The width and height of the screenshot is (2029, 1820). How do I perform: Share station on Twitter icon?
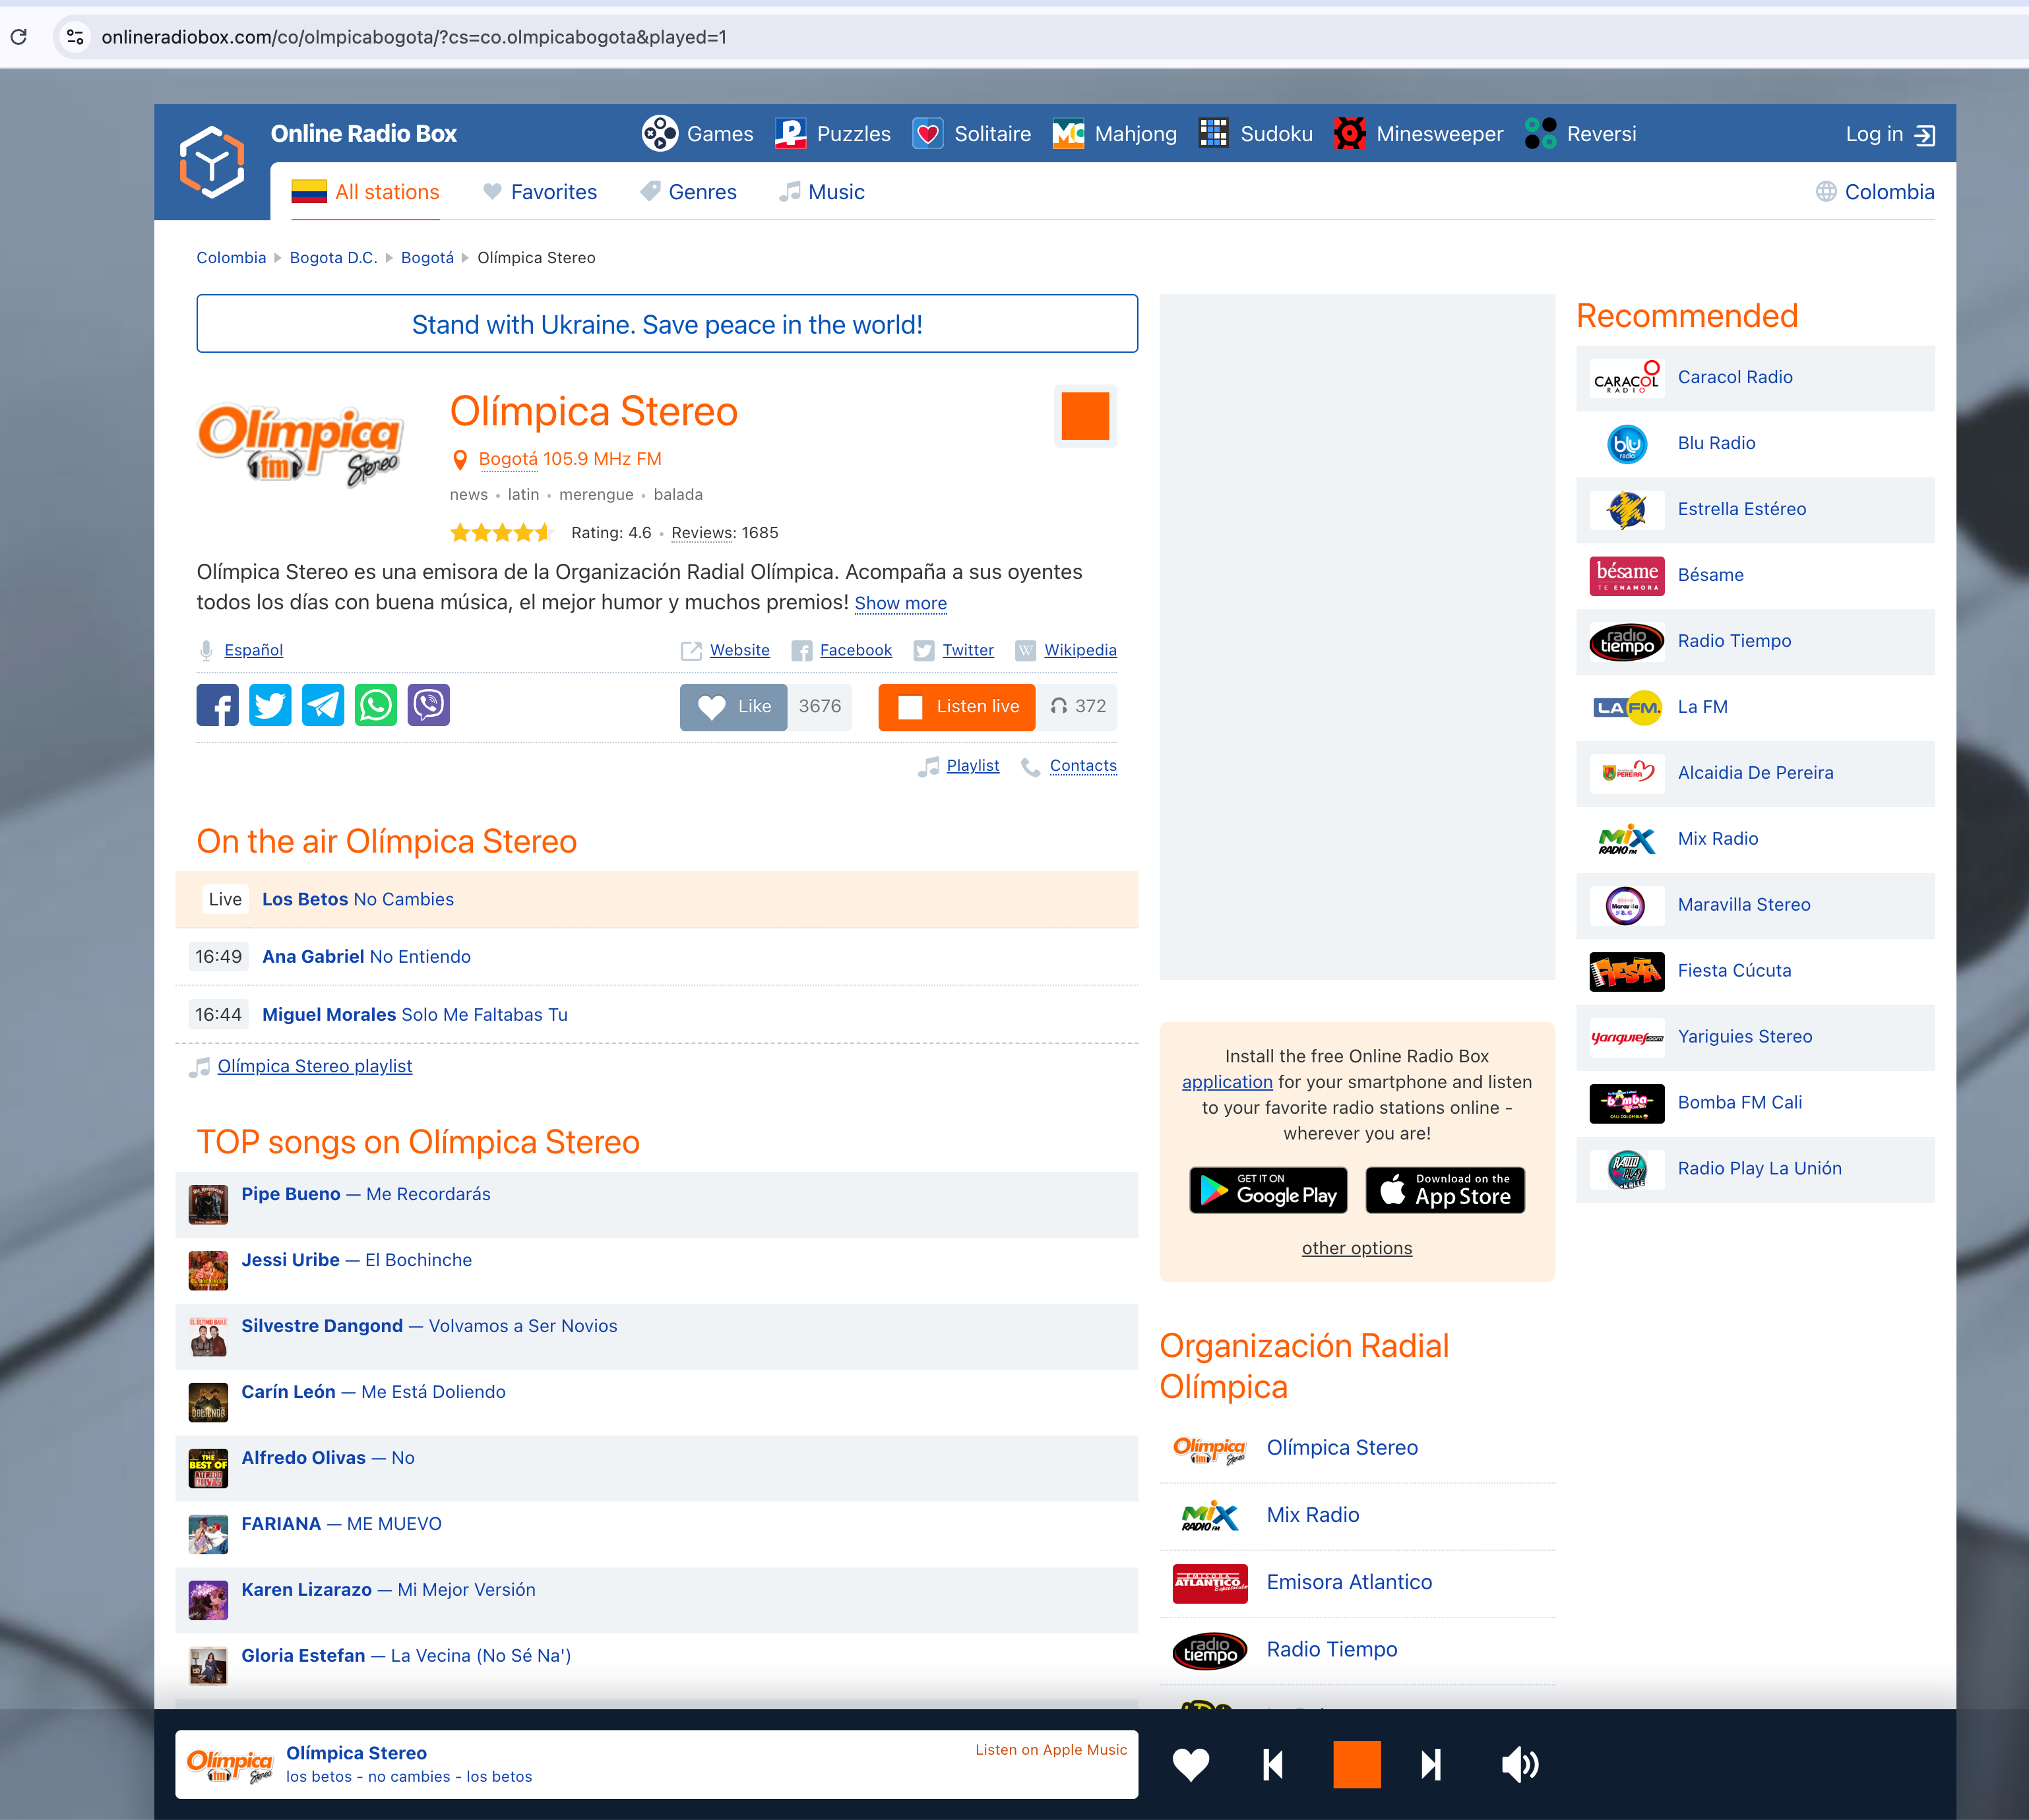click(x=270, y=706)
